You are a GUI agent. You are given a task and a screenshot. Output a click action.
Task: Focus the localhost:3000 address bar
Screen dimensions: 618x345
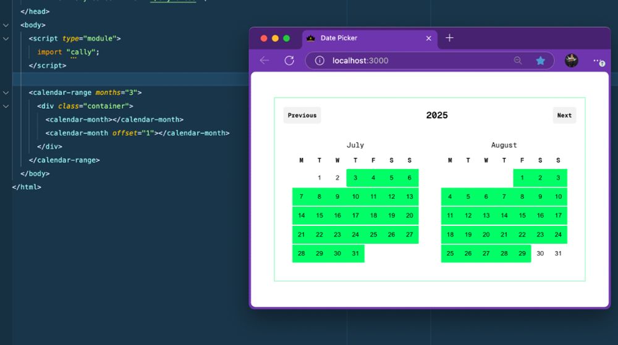430,60
